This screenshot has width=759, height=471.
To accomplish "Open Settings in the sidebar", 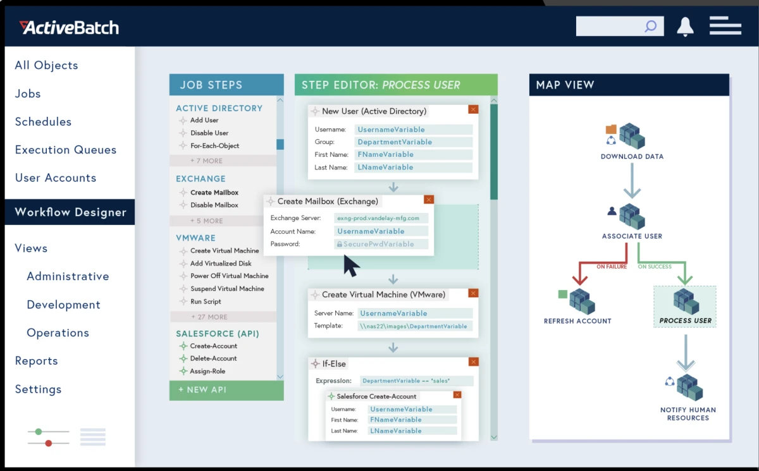I will [x=39, y=389].
